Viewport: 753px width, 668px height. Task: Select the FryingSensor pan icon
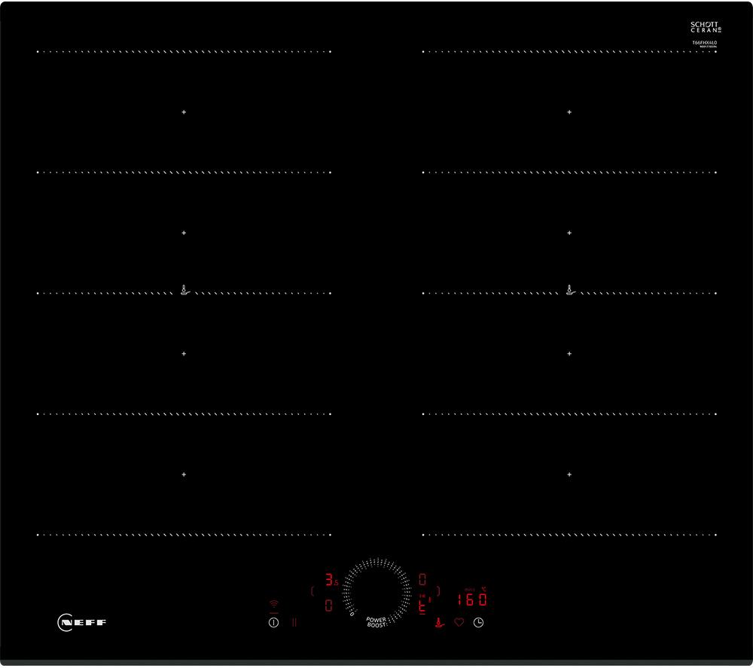tap(439, 624)
